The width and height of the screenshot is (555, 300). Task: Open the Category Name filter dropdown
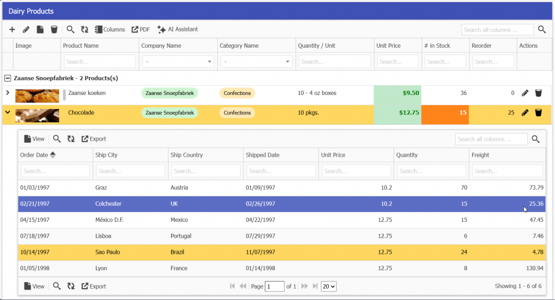click(x=256, y=62)
